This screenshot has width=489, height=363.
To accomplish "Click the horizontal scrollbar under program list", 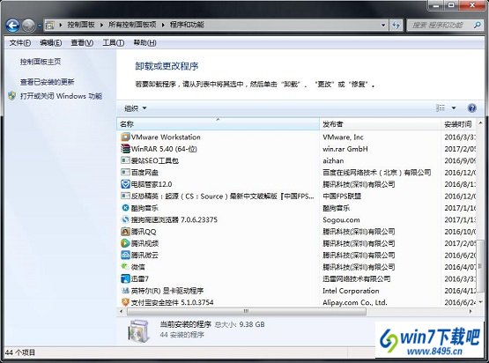I will pyautogui.click(x=247, y=311).
